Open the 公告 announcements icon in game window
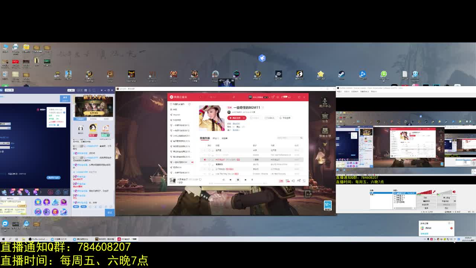 (x=325, y=117)
